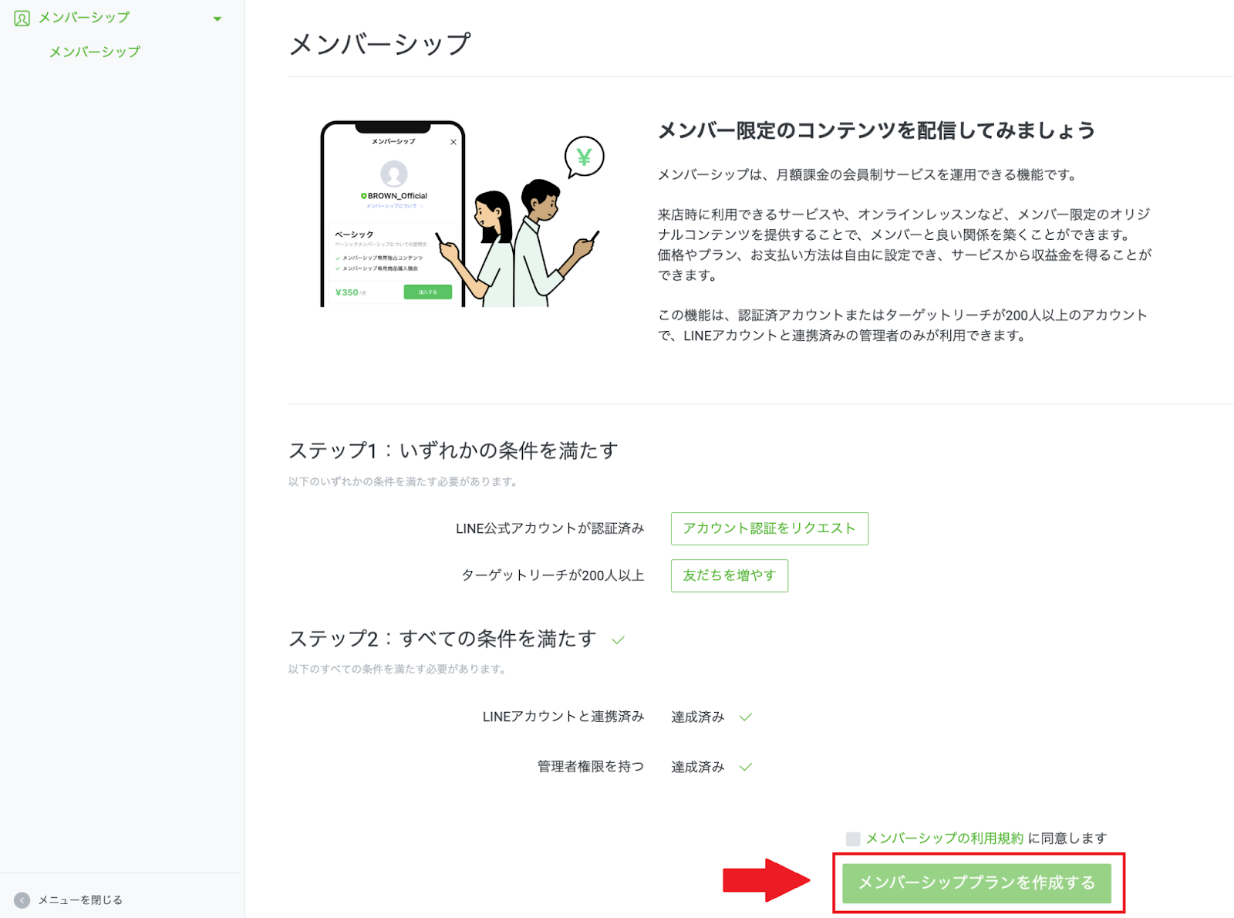1234x918 pixels.
Task: Click メニューを閉じる text at sidebar bottom
Action: (x=80, y=900)
